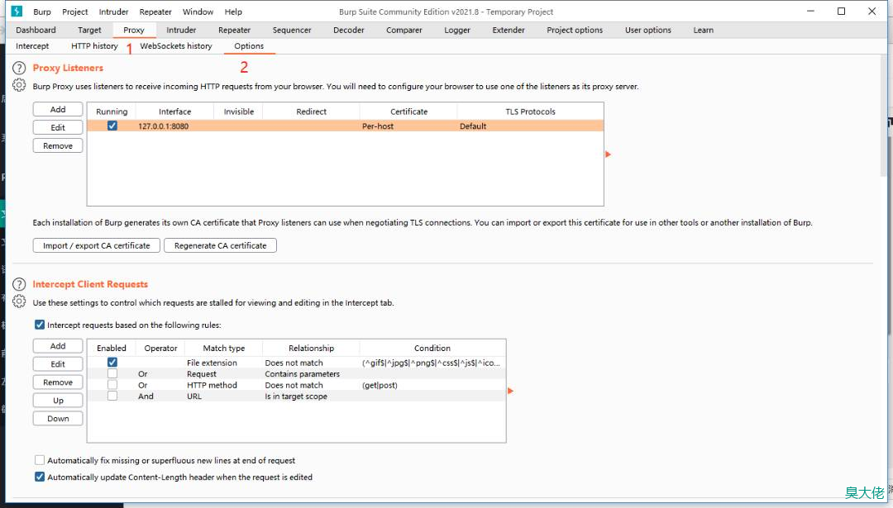Remove the selected proxy listener

click(x=58, y=145)
